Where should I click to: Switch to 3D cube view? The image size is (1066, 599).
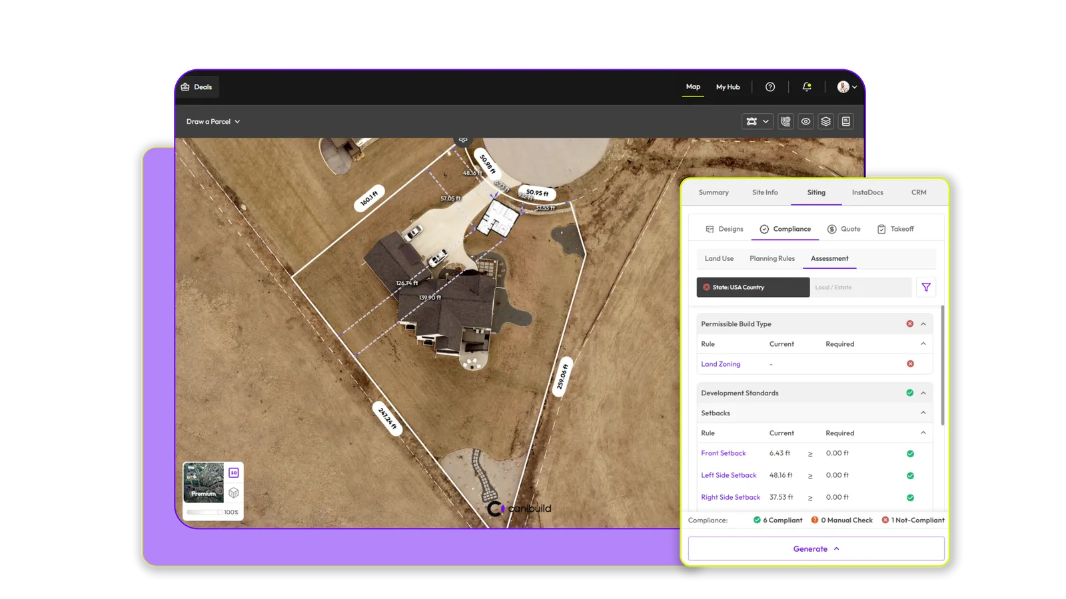(x=234, y=493)
